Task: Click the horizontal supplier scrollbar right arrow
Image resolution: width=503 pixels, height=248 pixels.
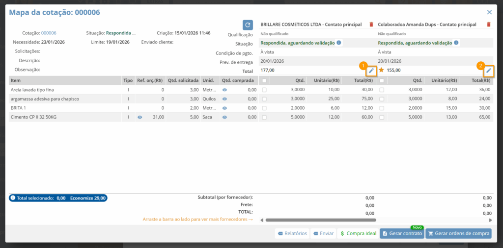Action: (x=491, y=220)
